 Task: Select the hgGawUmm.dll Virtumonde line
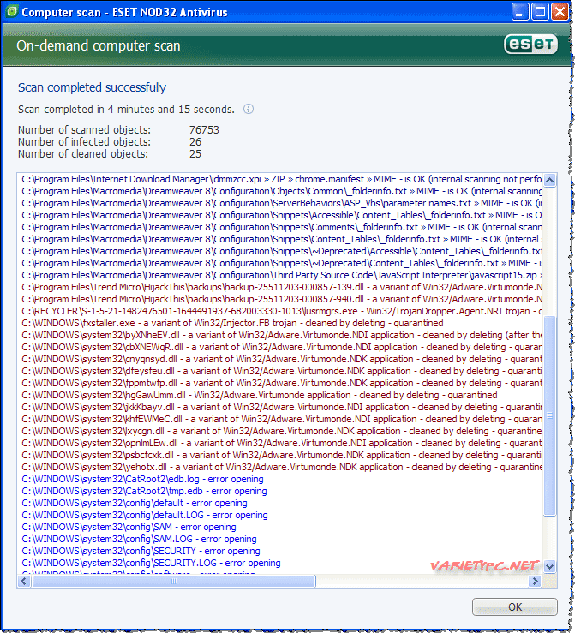[x=260, y=395]
